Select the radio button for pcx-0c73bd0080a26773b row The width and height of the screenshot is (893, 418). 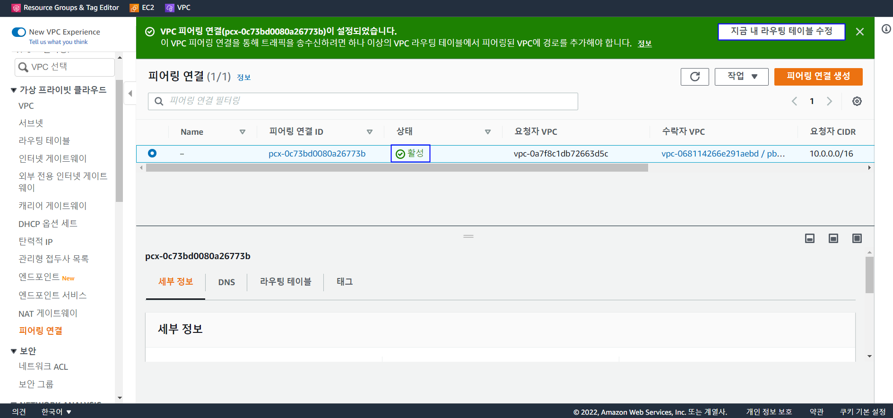tap(152, 153)
